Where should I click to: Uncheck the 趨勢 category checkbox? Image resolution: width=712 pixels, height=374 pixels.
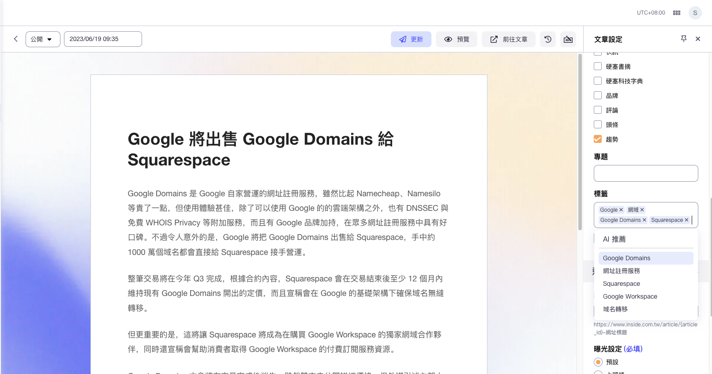(x=598, y=139)
